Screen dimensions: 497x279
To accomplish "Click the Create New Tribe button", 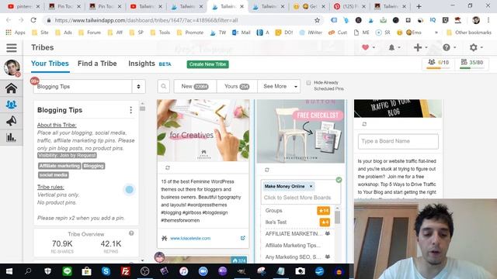I will pos(207,64).
